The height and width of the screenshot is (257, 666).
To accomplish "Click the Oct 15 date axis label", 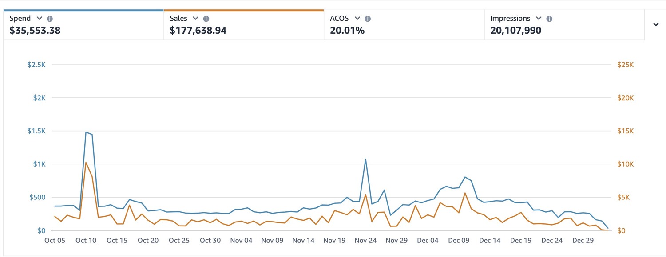I will [x=117, y=241].
